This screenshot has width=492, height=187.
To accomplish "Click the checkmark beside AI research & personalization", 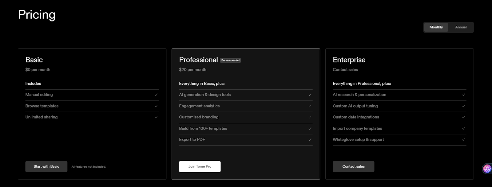I will pos(464,95).
